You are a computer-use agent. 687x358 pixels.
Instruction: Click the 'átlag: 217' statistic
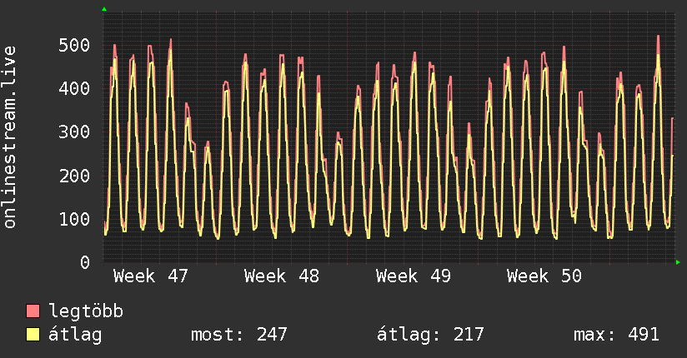(430, 335)
